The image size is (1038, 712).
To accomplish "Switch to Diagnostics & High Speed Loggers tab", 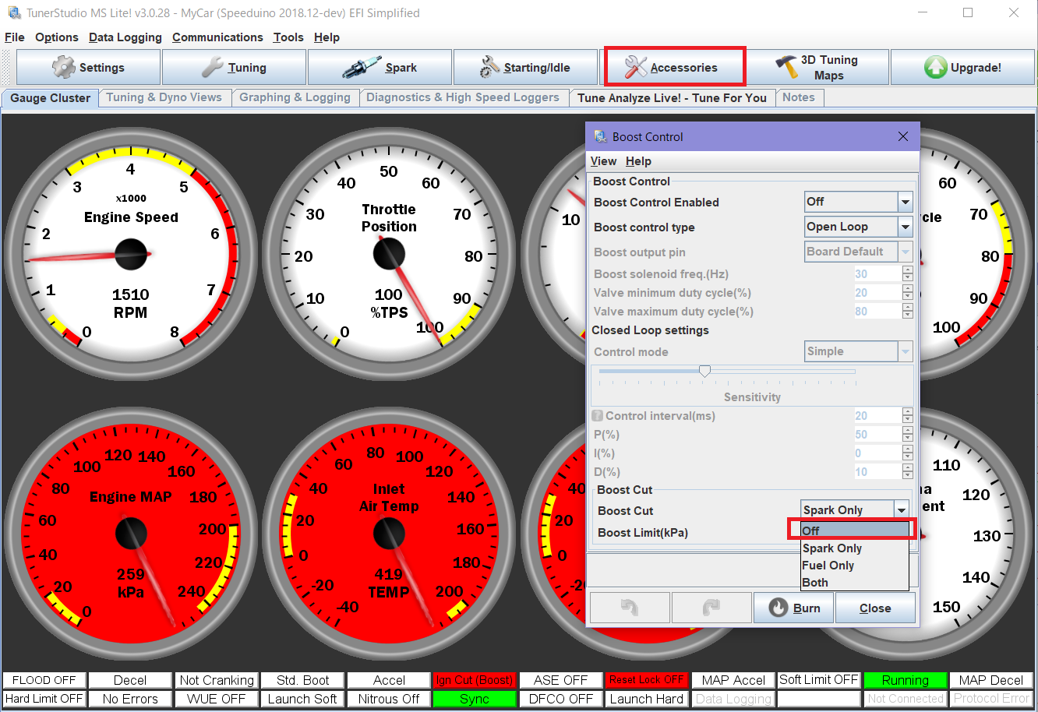I will point(462,97).
